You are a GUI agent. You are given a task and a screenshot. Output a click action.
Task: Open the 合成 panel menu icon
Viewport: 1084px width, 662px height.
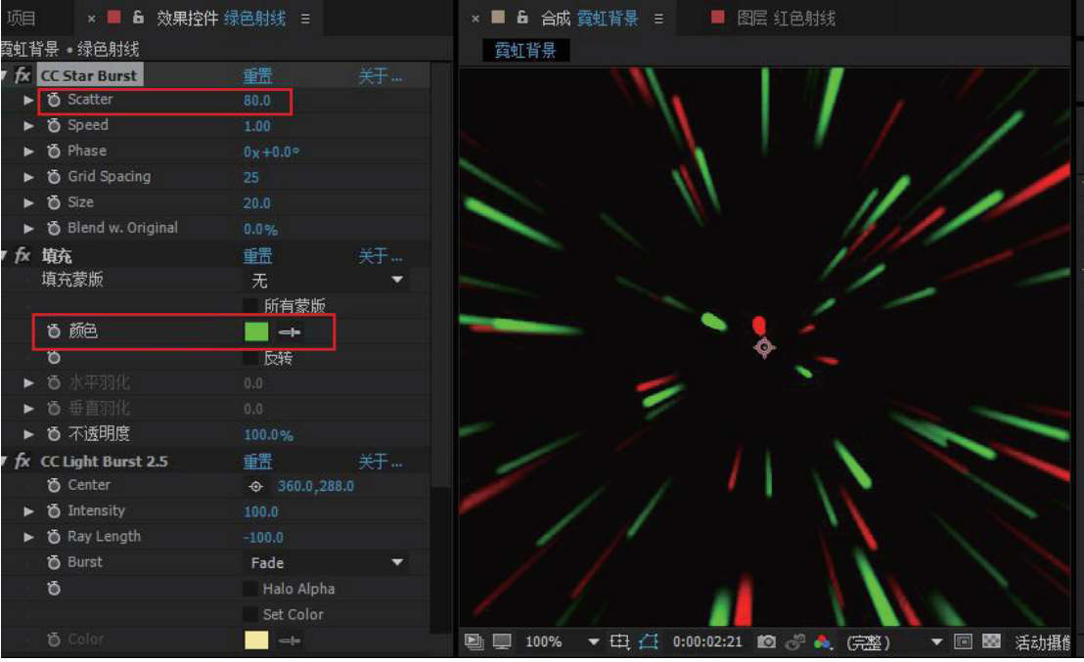tap(658, 19)
